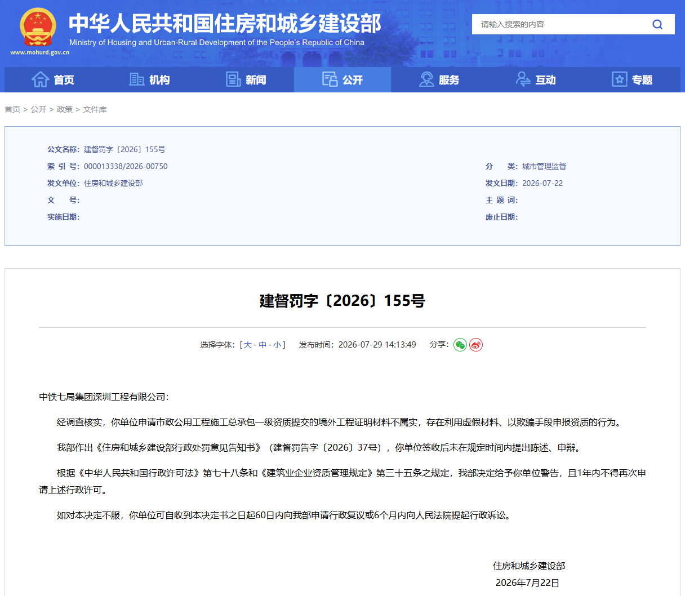This screenshot has height=596, width=685.
Task: Select document name 建督罚字〔2026〕155号 in info box
Action: point(124,149)
